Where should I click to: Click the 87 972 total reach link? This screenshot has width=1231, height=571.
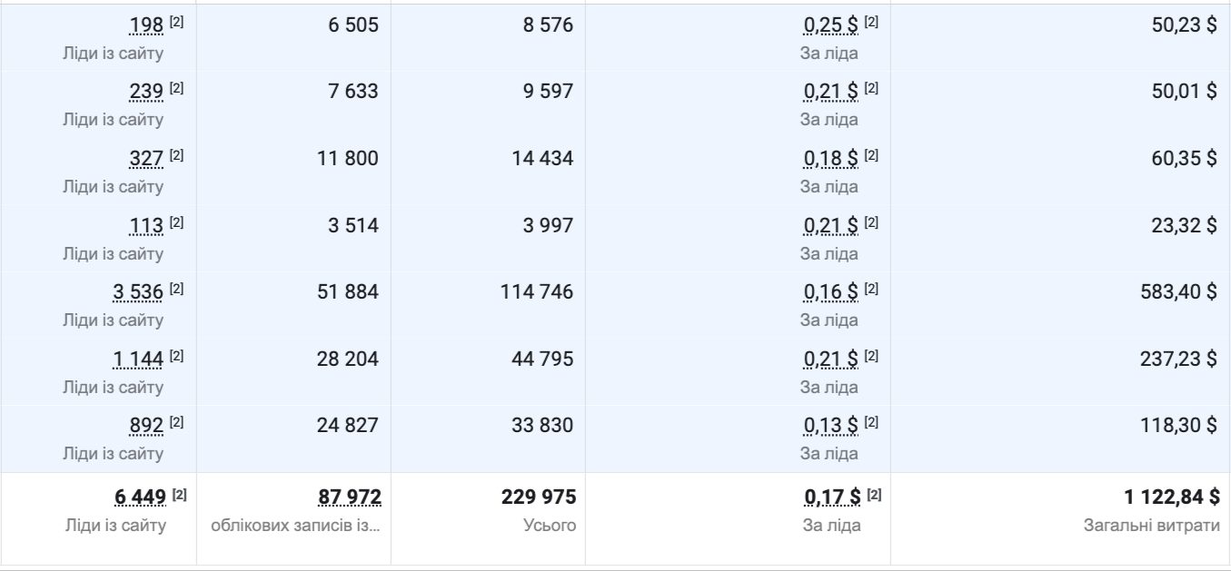pos(348,497)
